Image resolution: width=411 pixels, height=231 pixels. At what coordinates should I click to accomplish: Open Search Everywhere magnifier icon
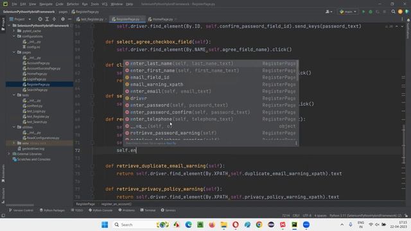[x=393, y=12]
